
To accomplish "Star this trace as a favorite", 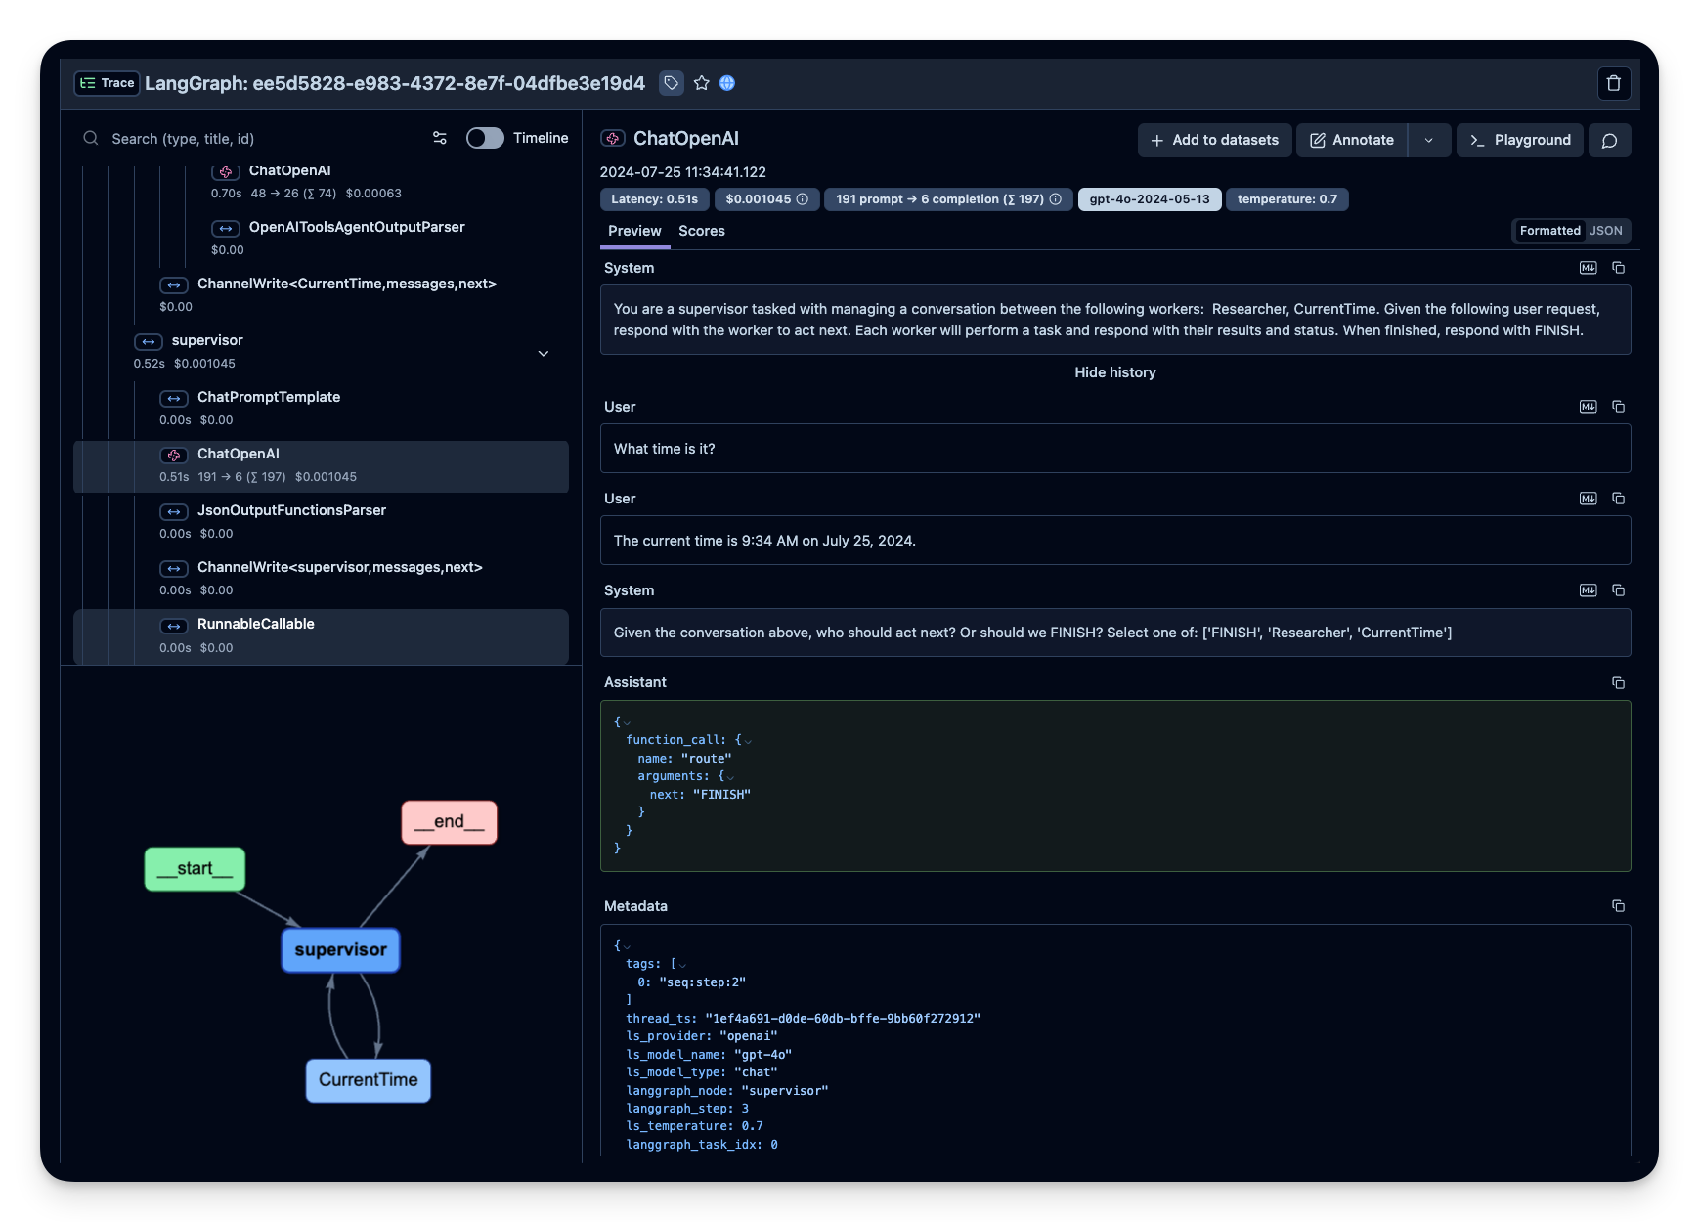I will point(701,83).
